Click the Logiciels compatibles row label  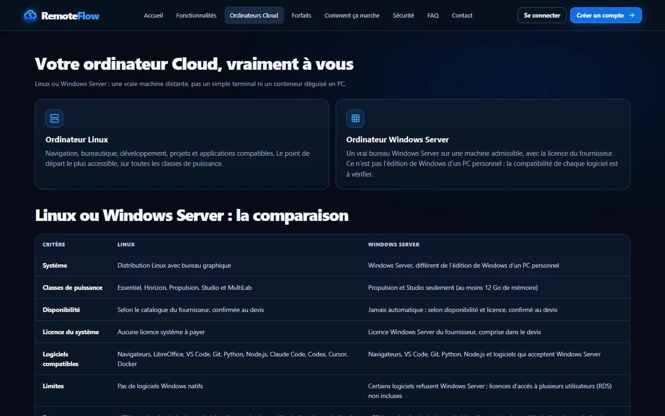pyautogui.click(x=60, y=359)
